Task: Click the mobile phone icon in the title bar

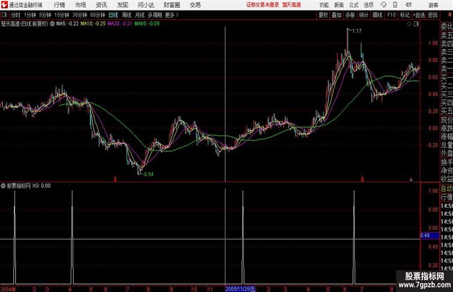Action: coord(395,5)
